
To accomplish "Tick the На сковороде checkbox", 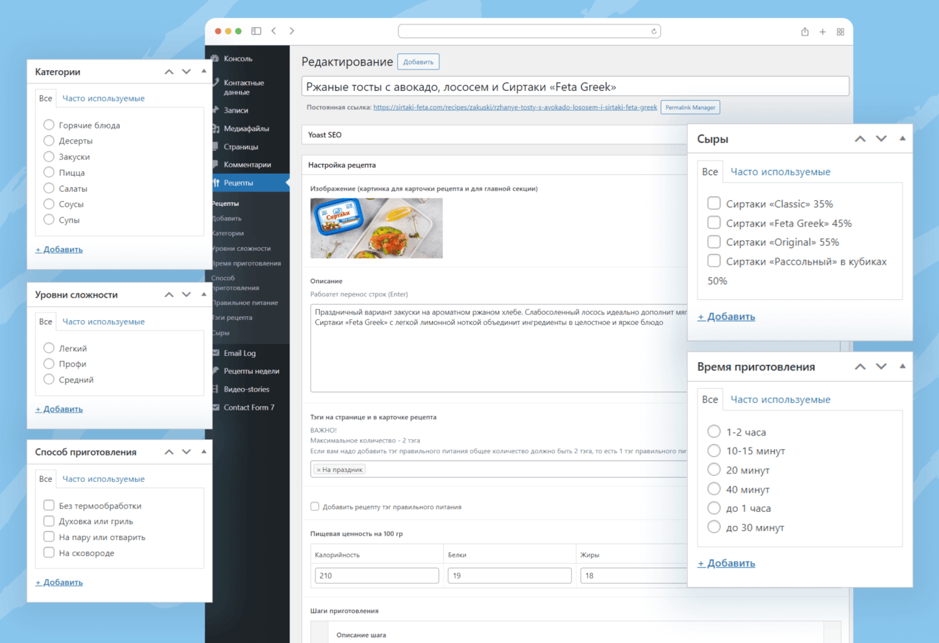I will [48, 553].
